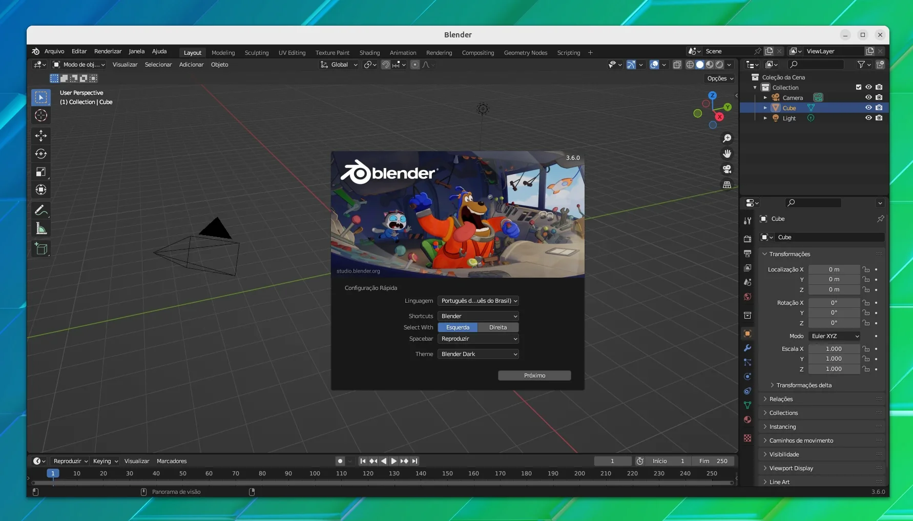Click the Próximo button

[x=534, y=376]
